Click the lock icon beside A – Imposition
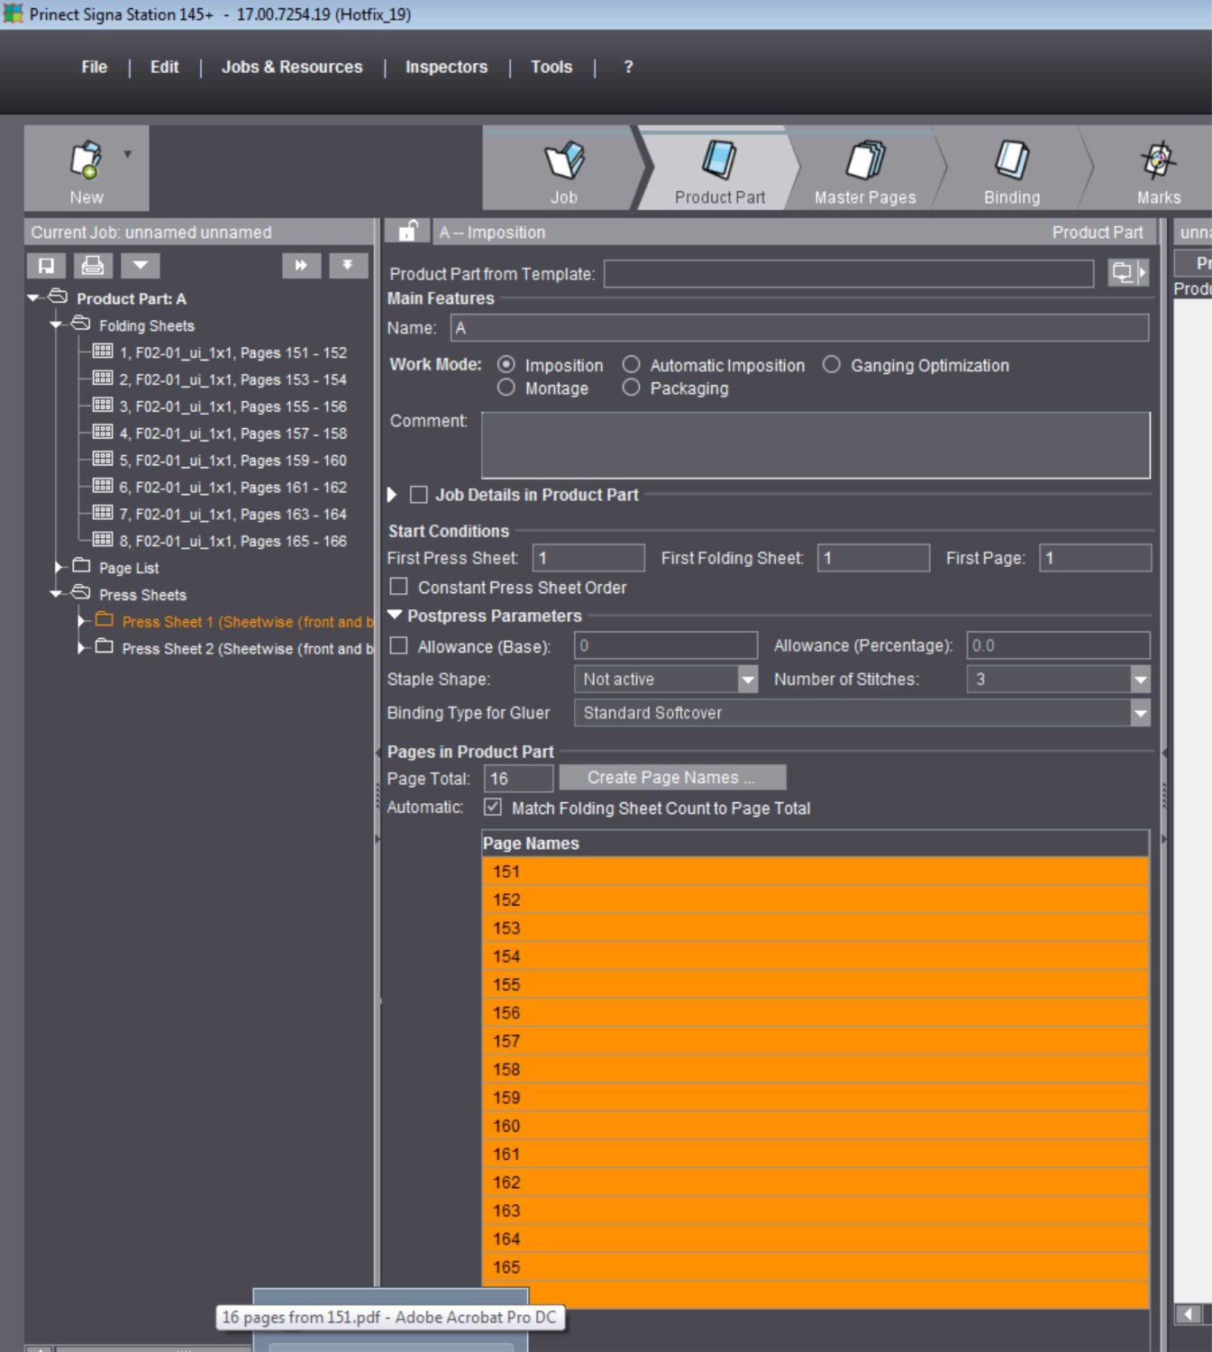Viewport: 1212px width, 1352px height. (x=408, y=232)
